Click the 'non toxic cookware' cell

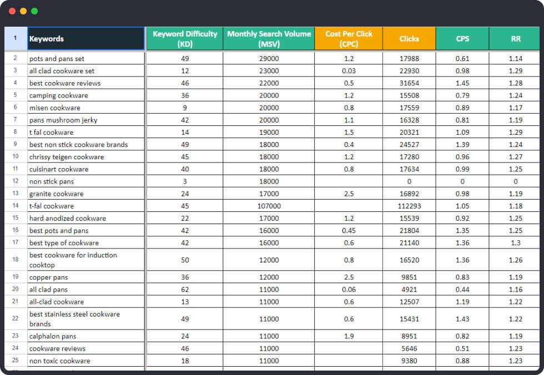point(86,361)
